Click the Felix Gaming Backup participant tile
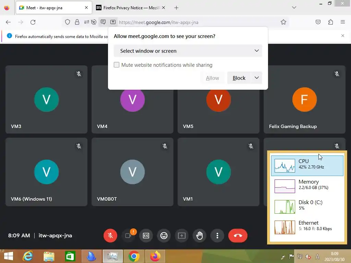The height and width of the screenshot is (263, 351). pyautogui.click(x=304, y=99)
